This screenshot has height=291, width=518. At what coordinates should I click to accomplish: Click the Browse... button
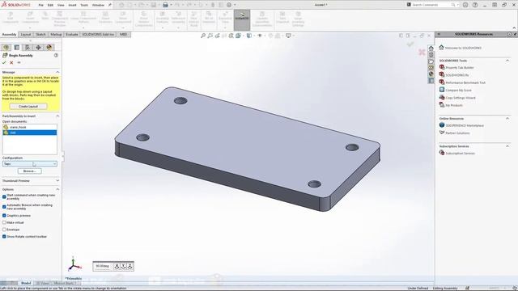[30, 171]
